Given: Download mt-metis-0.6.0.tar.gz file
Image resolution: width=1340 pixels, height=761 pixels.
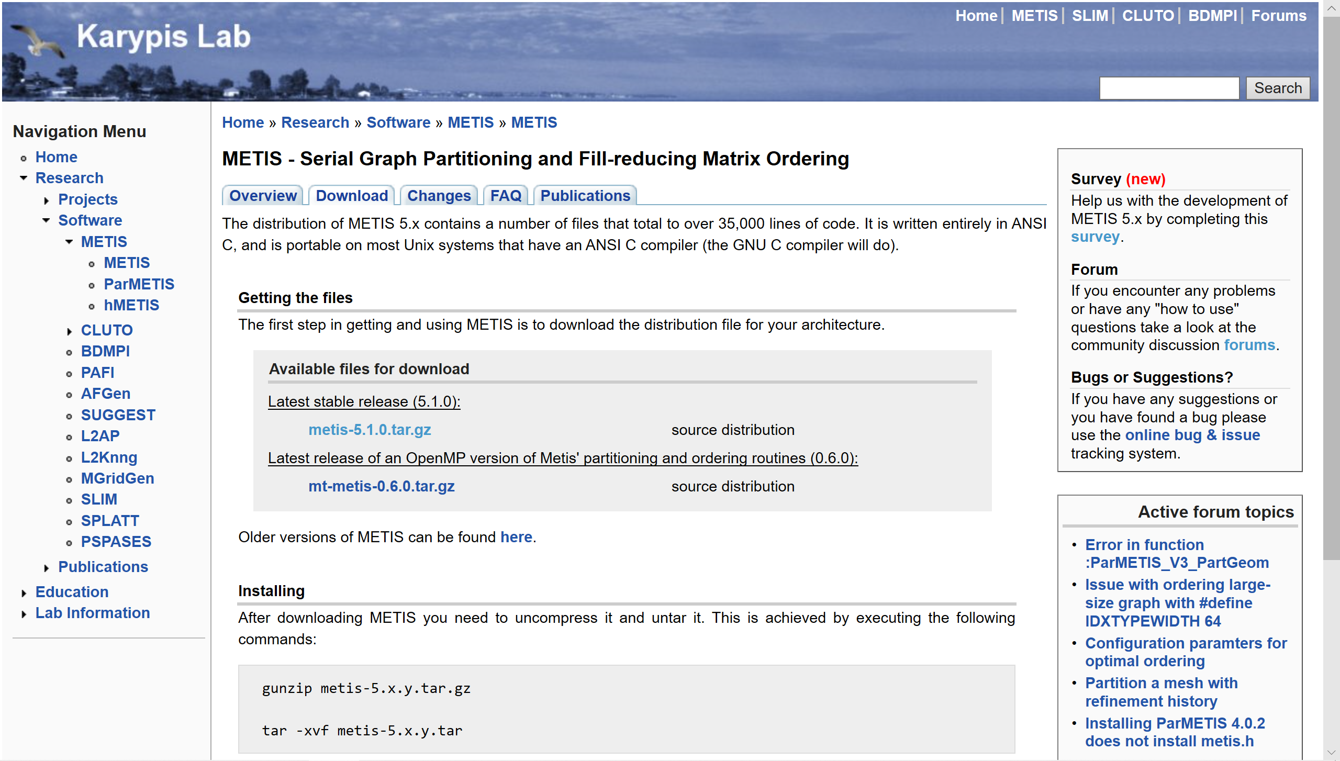Looking at the screenshot, I should pos(381,486).
